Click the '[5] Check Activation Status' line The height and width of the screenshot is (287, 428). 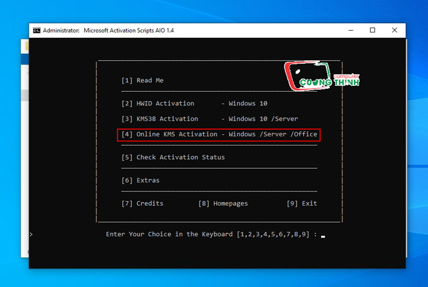click(x=173, y=157)
